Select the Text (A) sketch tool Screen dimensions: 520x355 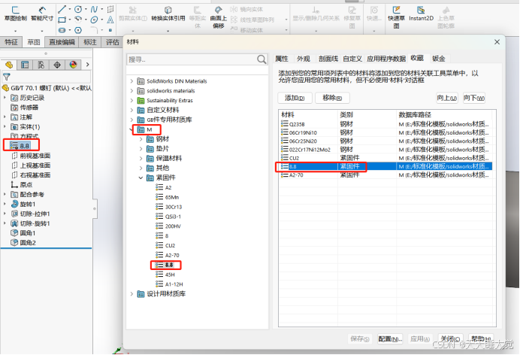pyautogui.click(x=110, y=20)
